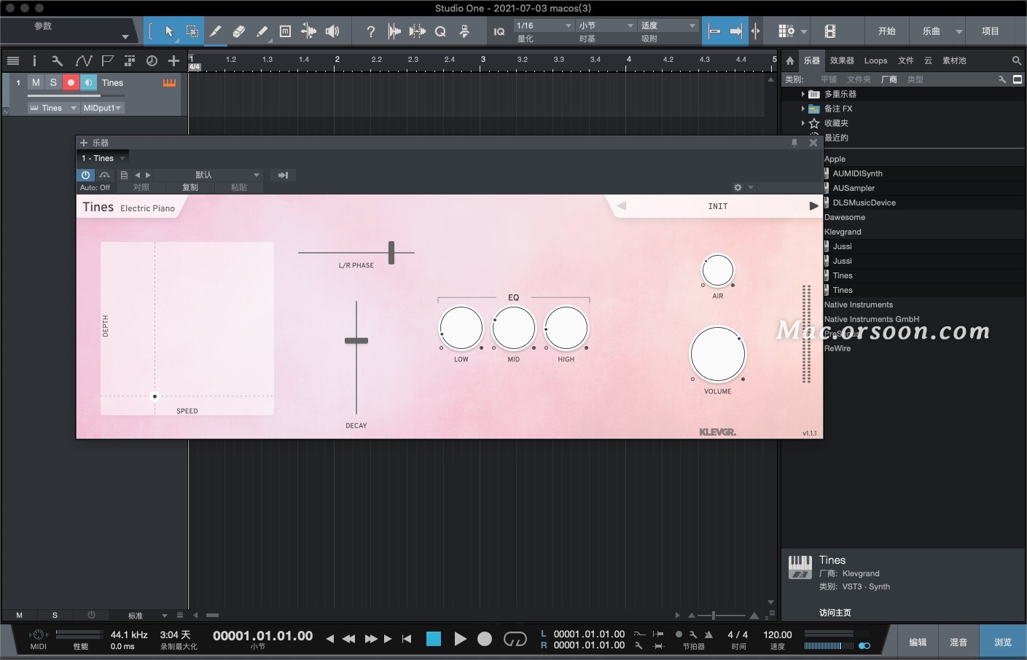Select the Listen speaker tool
This screenshot has width=1027, height=660.
pyautogui.click(x=332, y=31)
